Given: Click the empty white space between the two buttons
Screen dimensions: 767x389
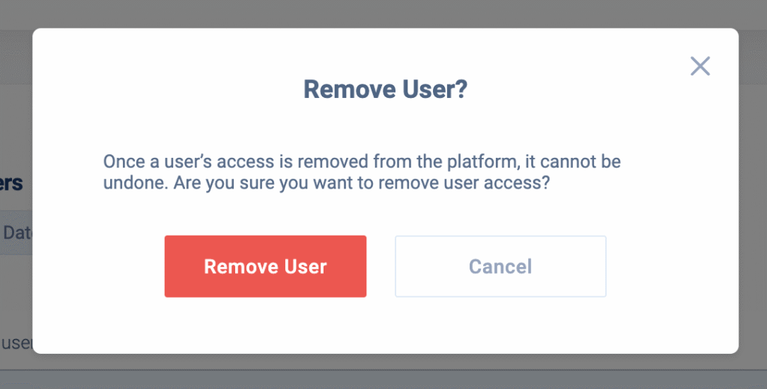Looking at the screenshot, I should (381, 266).
